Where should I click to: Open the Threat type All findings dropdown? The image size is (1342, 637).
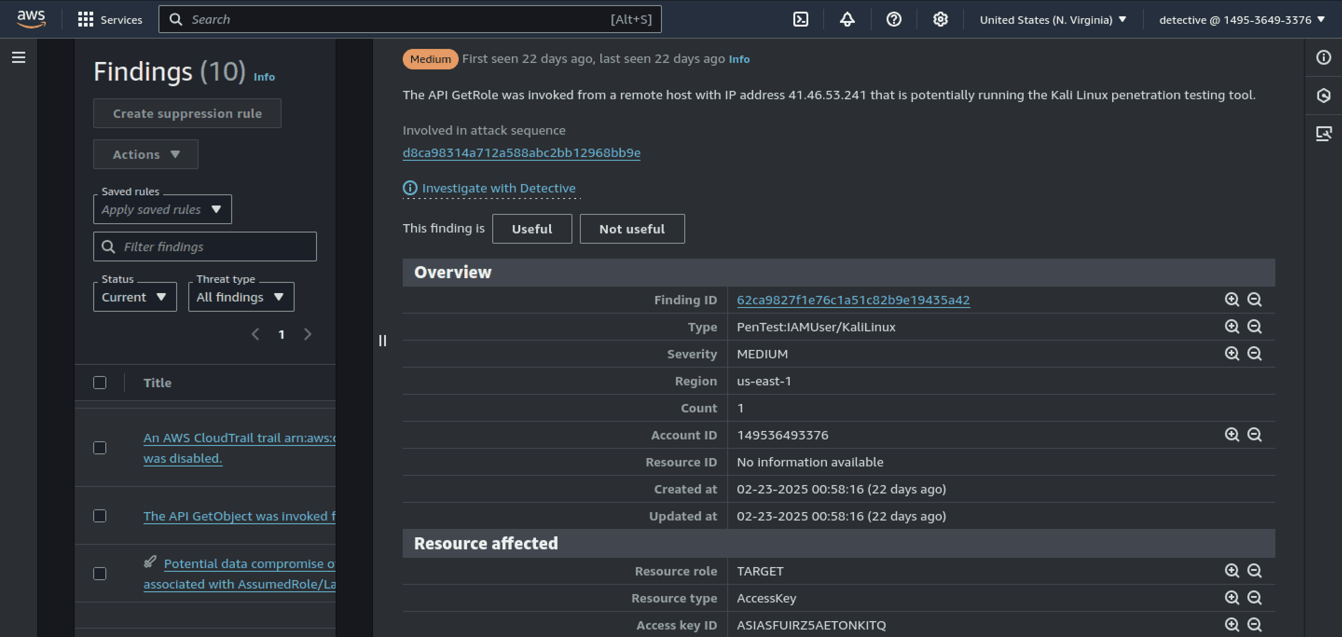click(241, 297)
